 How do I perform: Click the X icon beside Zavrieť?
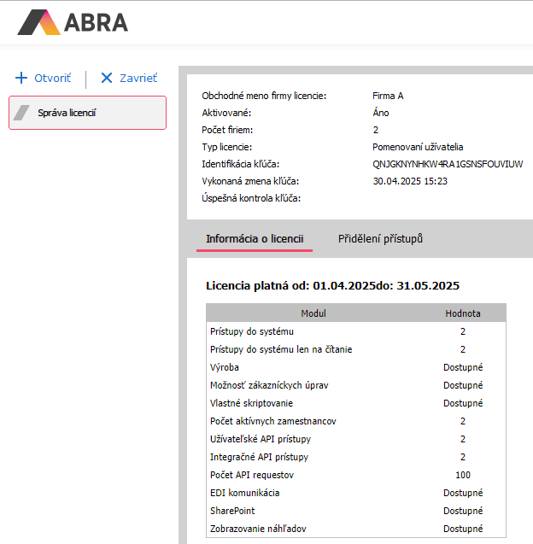point(107,78)
